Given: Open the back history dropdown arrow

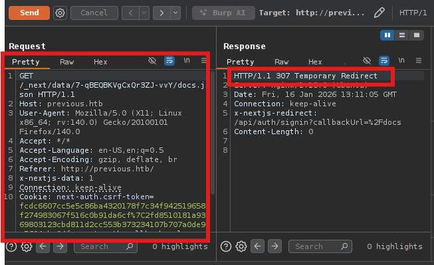Looking at the screenshot, I should [144, 13].
